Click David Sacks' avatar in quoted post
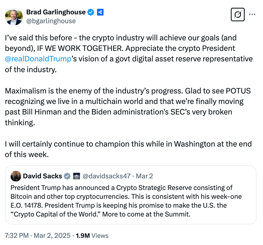 (16, 176)
